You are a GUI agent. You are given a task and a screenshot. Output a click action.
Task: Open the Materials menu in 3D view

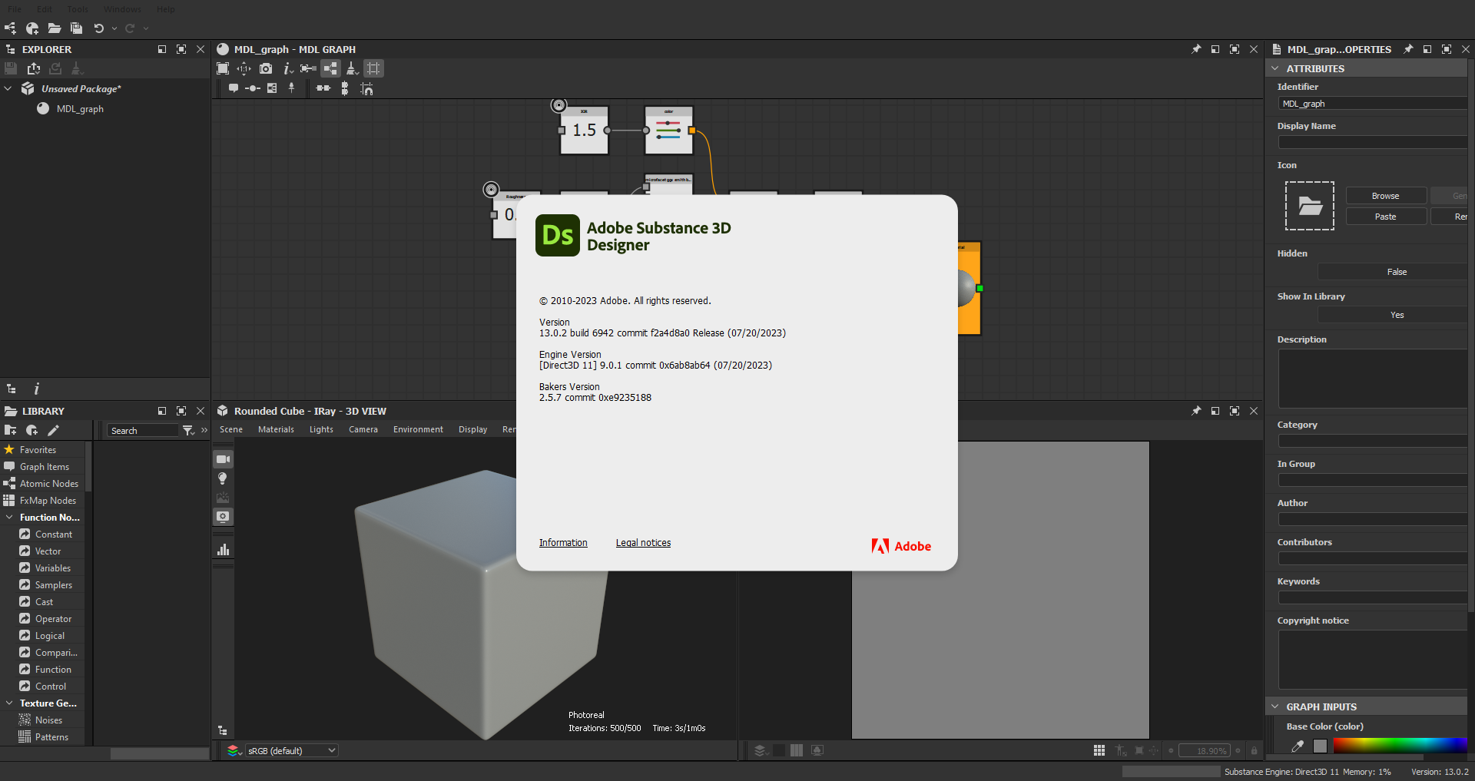(276, 429)
